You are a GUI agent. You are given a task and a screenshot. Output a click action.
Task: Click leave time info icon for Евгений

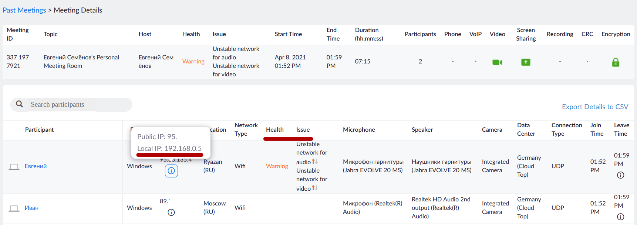click(x=620, y=175)
